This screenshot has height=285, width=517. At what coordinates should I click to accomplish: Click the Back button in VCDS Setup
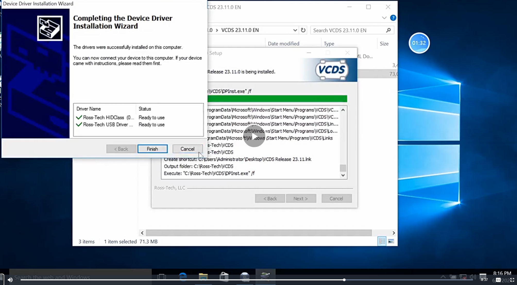pyautogui.click(x=270, y=198)
